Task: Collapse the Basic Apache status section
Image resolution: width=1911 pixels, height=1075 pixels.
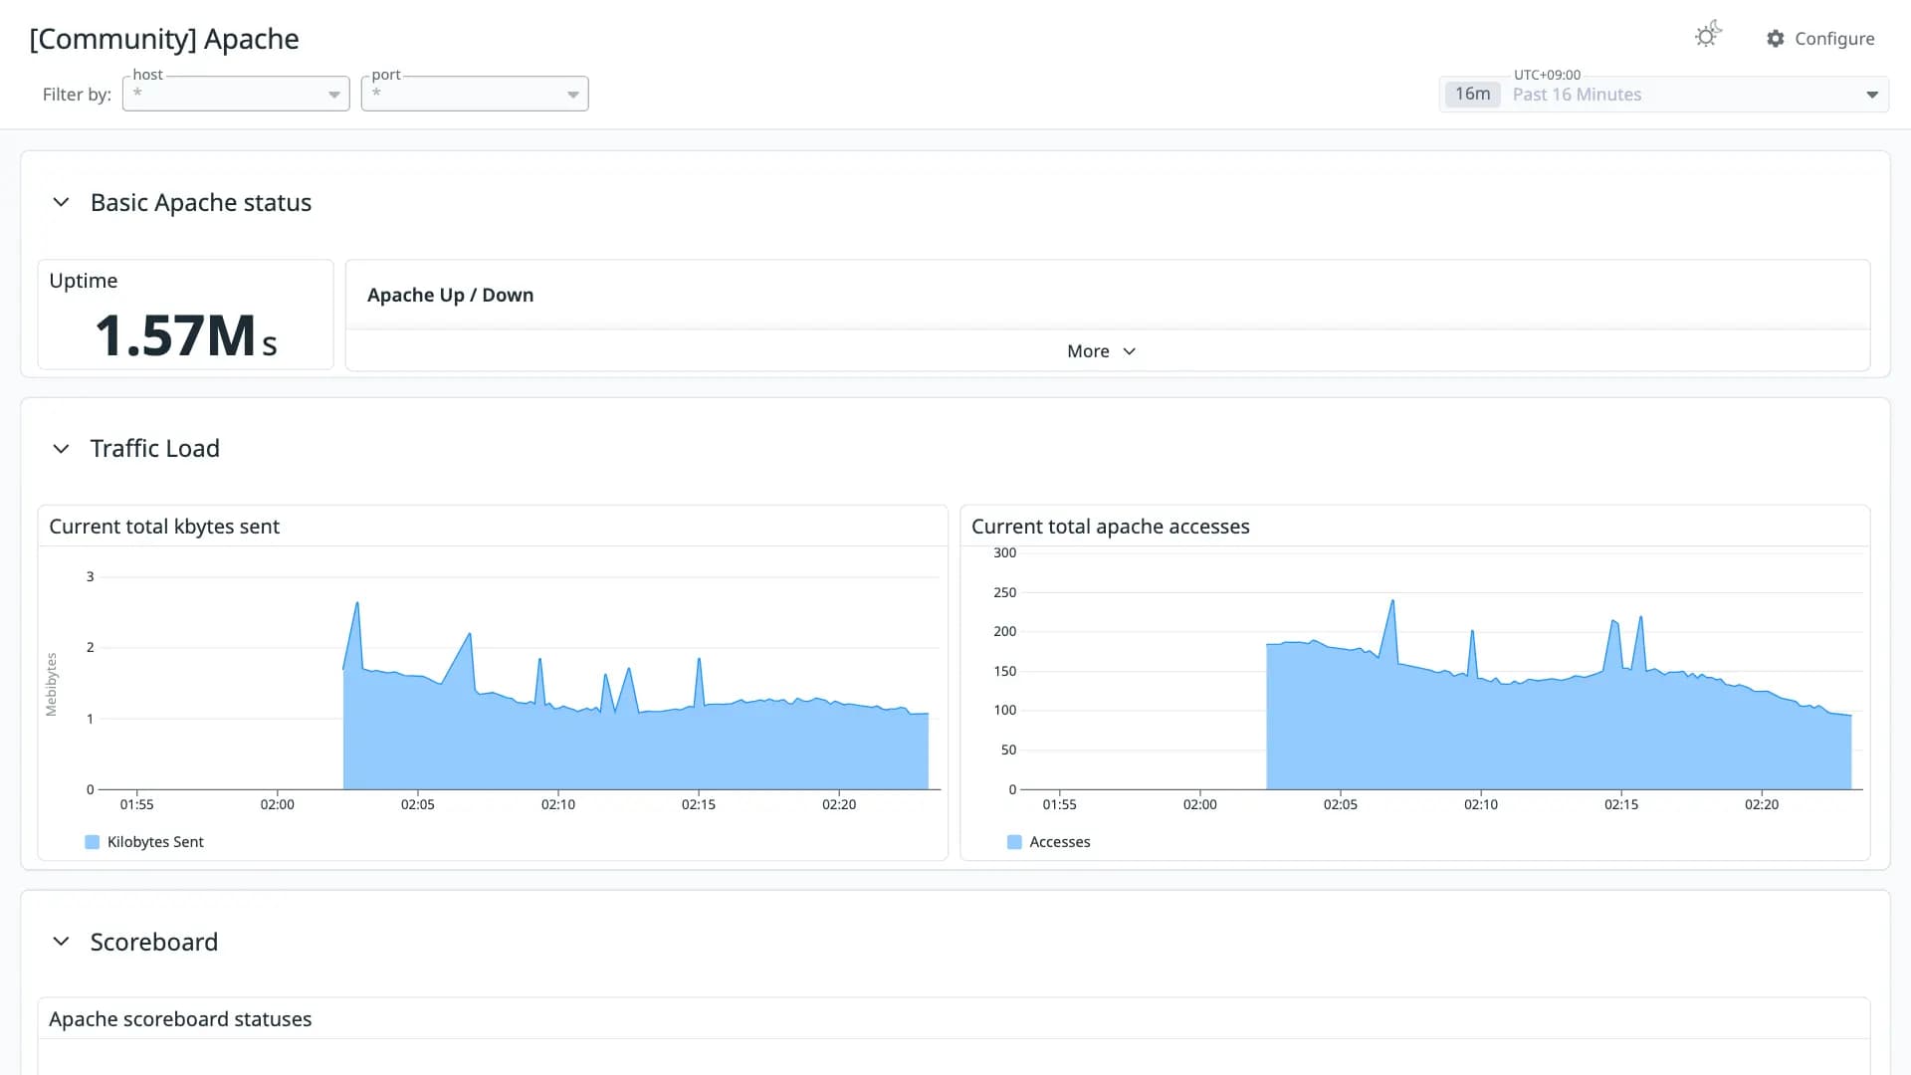Action: point(61,203)
